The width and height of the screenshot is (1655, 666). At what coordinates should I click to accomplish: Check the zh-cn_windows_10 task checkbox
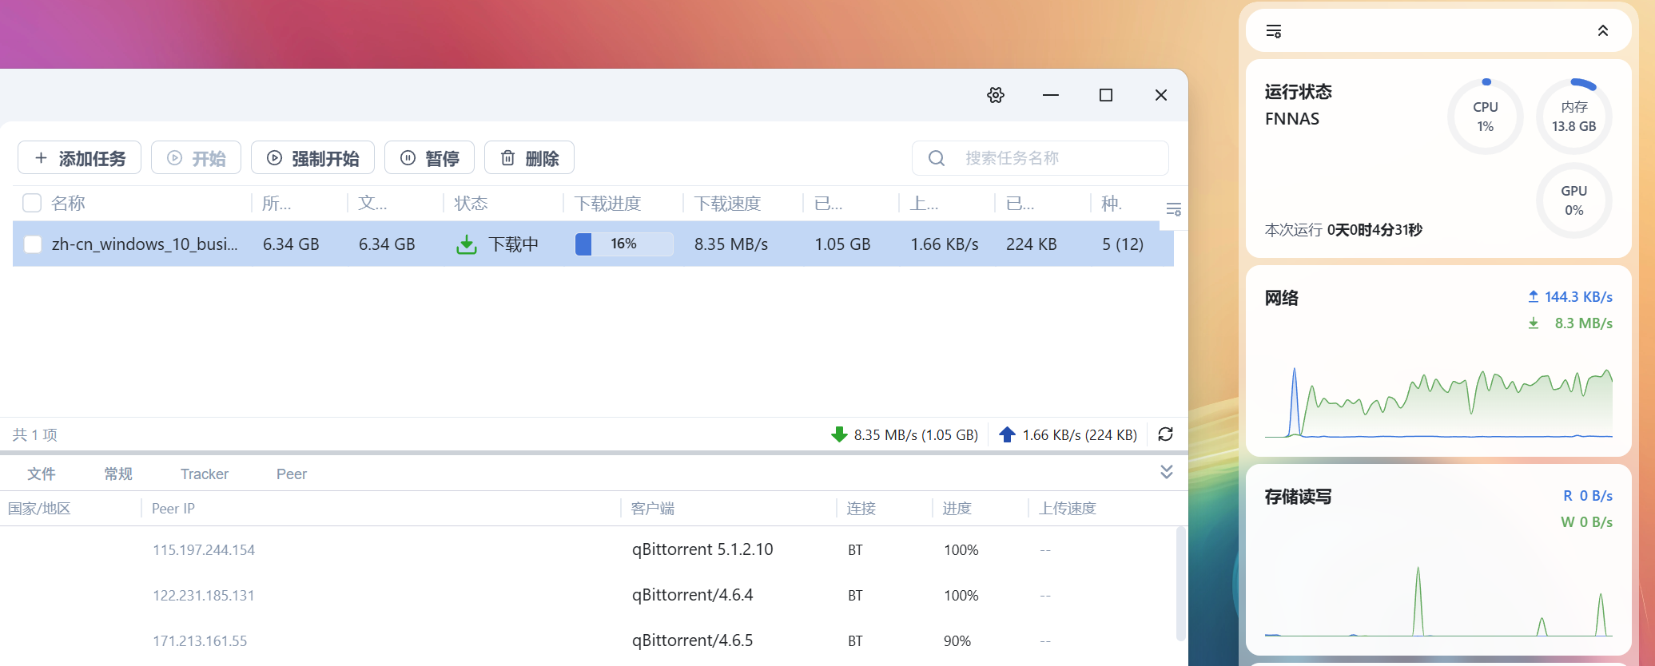pos(33,244)
